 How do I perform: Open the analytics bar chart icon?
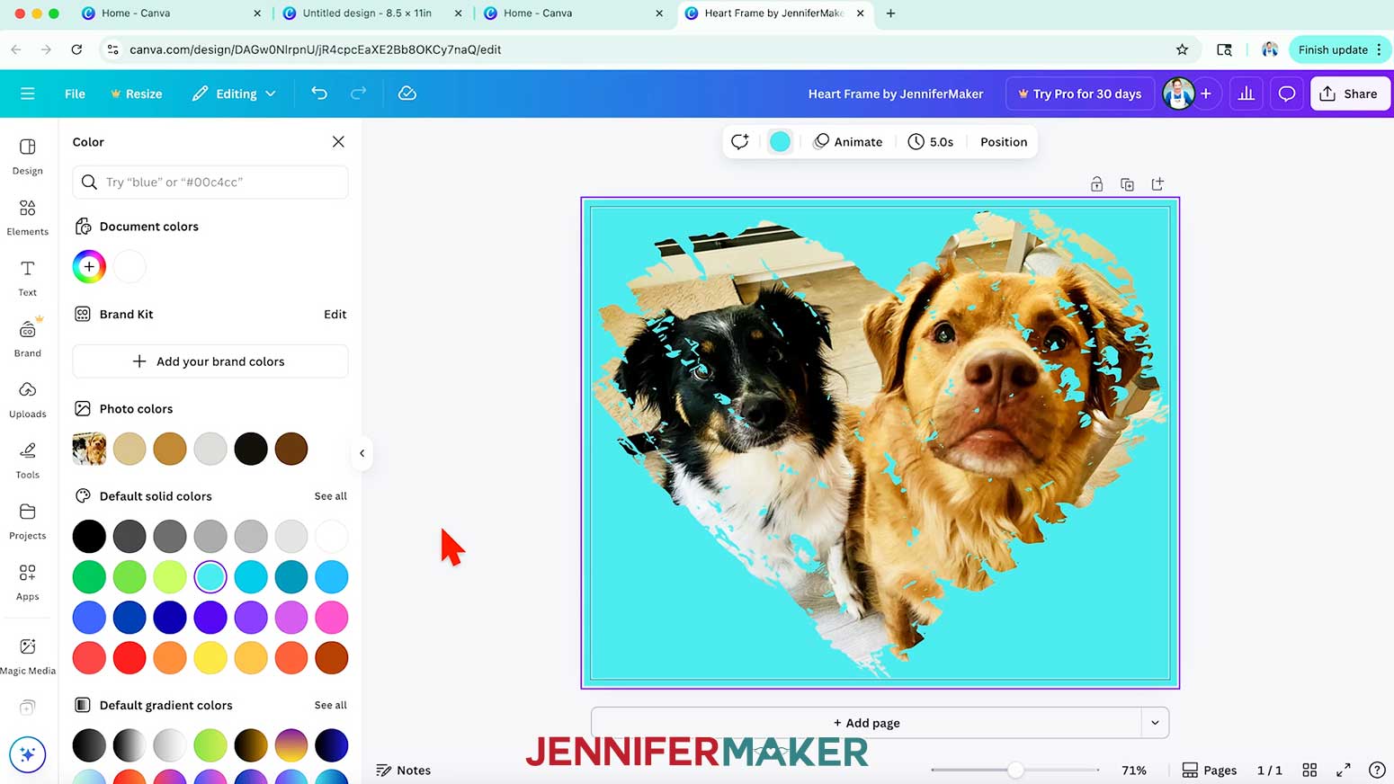[x=1246, y=94]
